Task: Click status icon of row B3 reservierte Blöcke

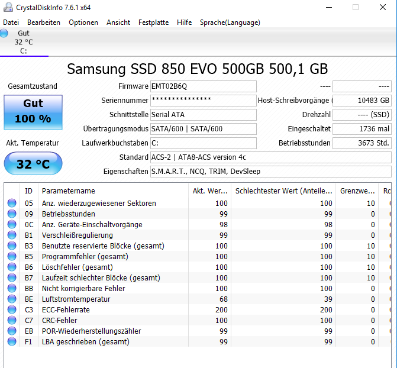Action: tap(12, 246)
